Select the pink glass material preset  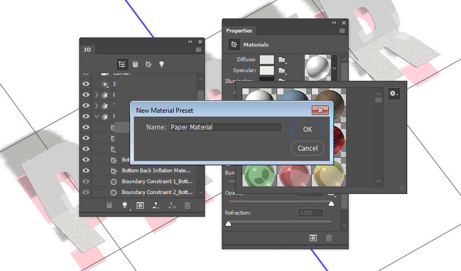click(x=294, y=176)
